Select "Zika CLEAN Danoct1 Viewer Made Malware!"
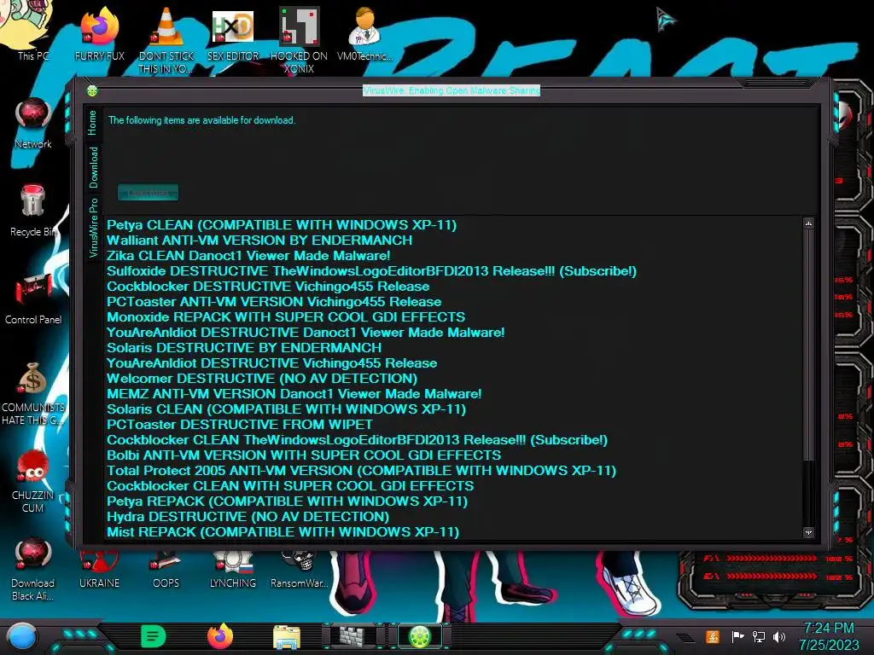Screen dimensions: 874x655 [248, 256]
